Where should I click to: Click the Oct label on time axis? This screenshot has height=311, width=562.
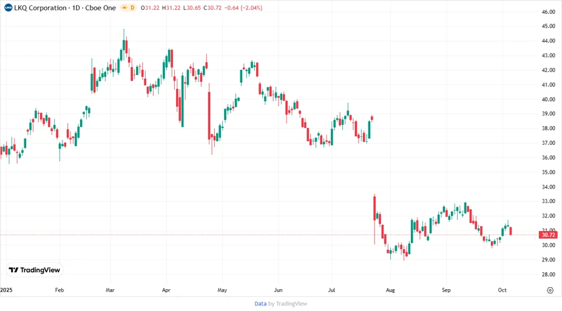click(503, 290)
